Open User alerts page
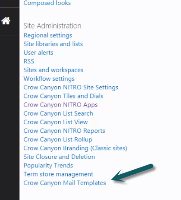Viewport: 181px width, 200px height. tap(38, 53)
